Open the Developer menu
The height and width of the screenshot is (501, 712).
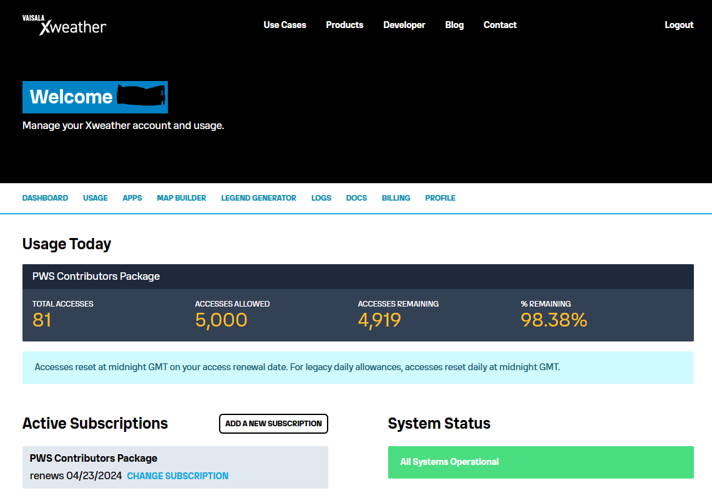click(x=404, y=25)
